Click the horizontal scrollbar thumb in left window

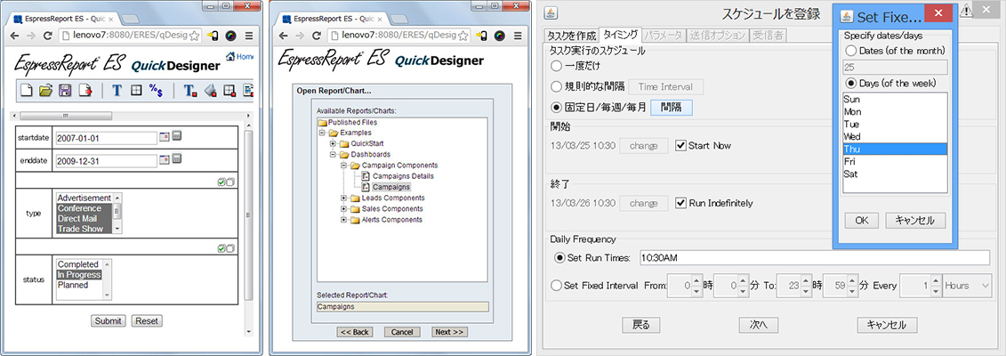click(x=65, y=116)
